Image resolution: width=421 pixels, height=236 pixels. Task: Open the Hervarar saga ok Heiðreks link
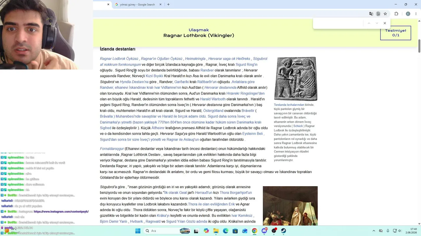click(x=229, y=59)
